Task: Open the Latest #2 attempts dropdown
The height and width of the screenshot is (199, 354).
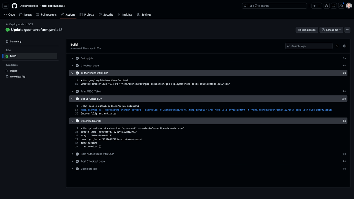Action: [331, 30]
